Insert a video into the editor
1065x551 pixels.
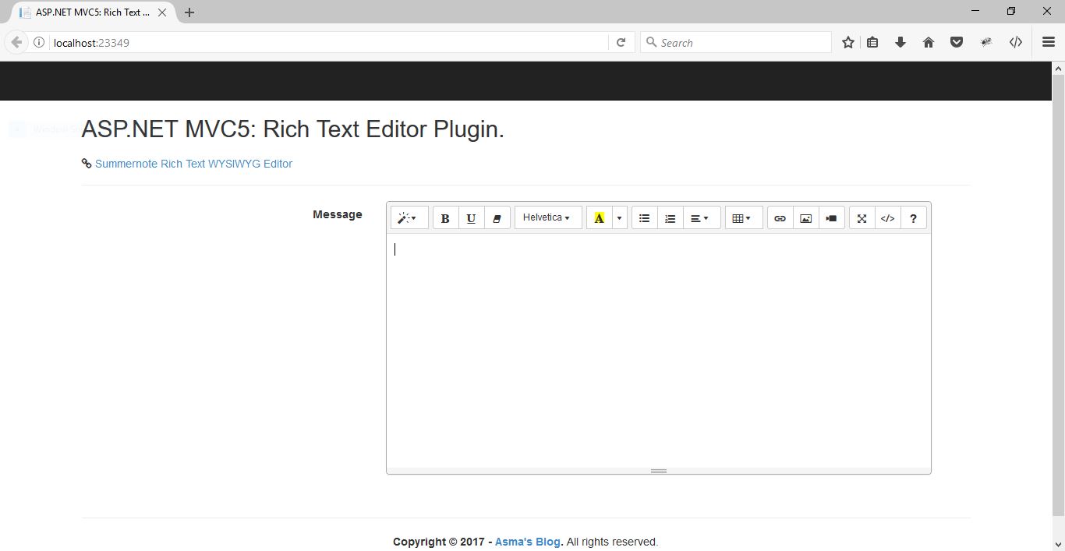(x=831, y=217)
